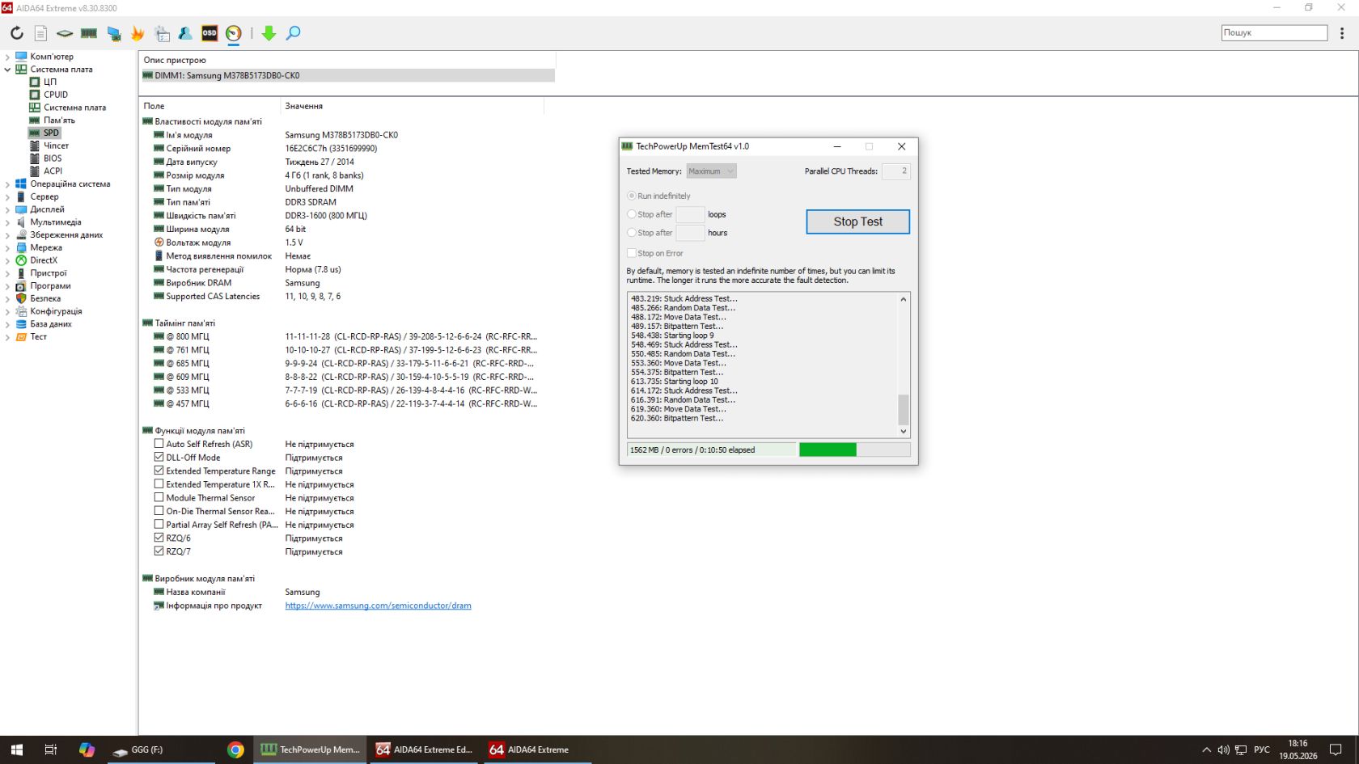Expand the Мультимедіа tree node
The width and height of the screenshot is (1359, 764).
click(x=7, y=222)
